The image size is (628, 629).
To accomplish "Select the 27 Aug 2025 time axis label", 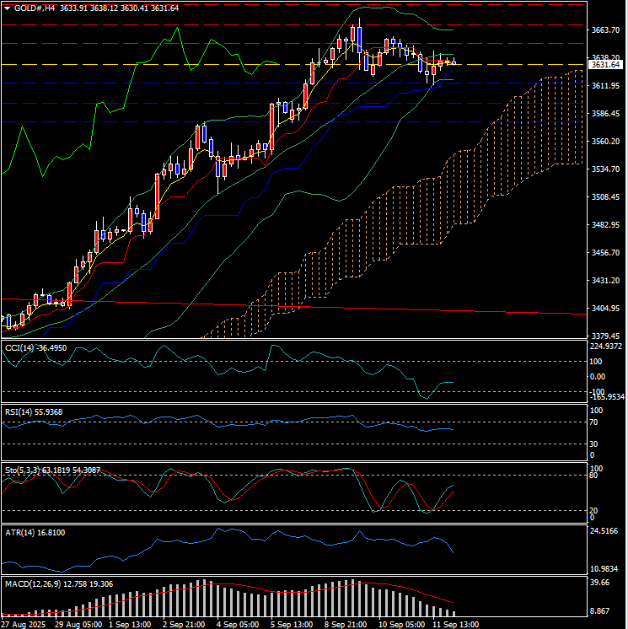I will (24, 625).
